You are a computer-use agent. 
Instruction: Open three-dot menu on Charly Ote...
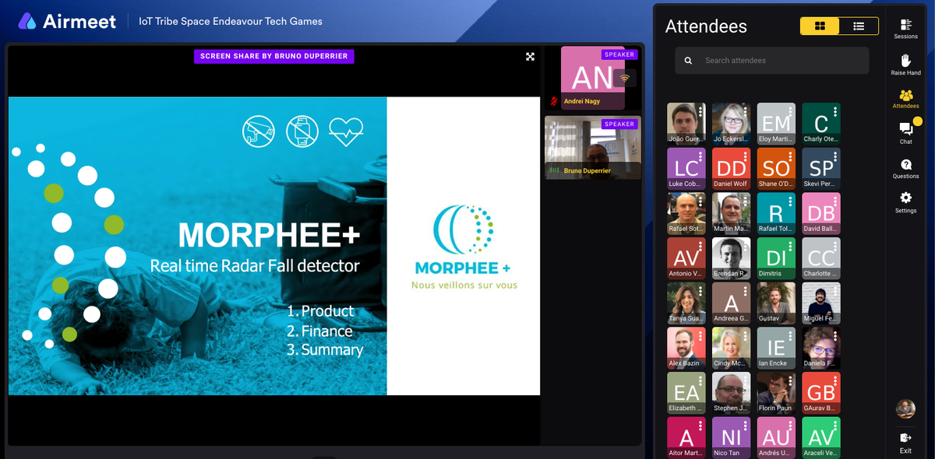tap(835, 111)
